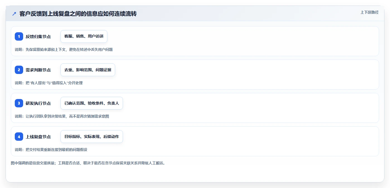Select the 客服、销售、用户访谈 chip

(x=84, y=36)
